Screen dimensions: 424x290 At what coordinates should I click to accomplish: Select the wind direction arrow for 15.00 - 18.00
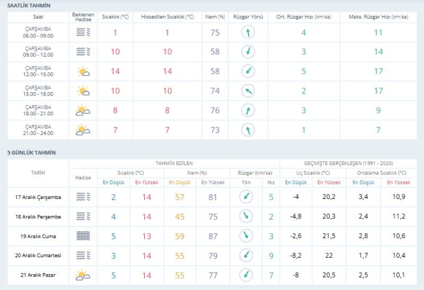click(x=247, y=90)
